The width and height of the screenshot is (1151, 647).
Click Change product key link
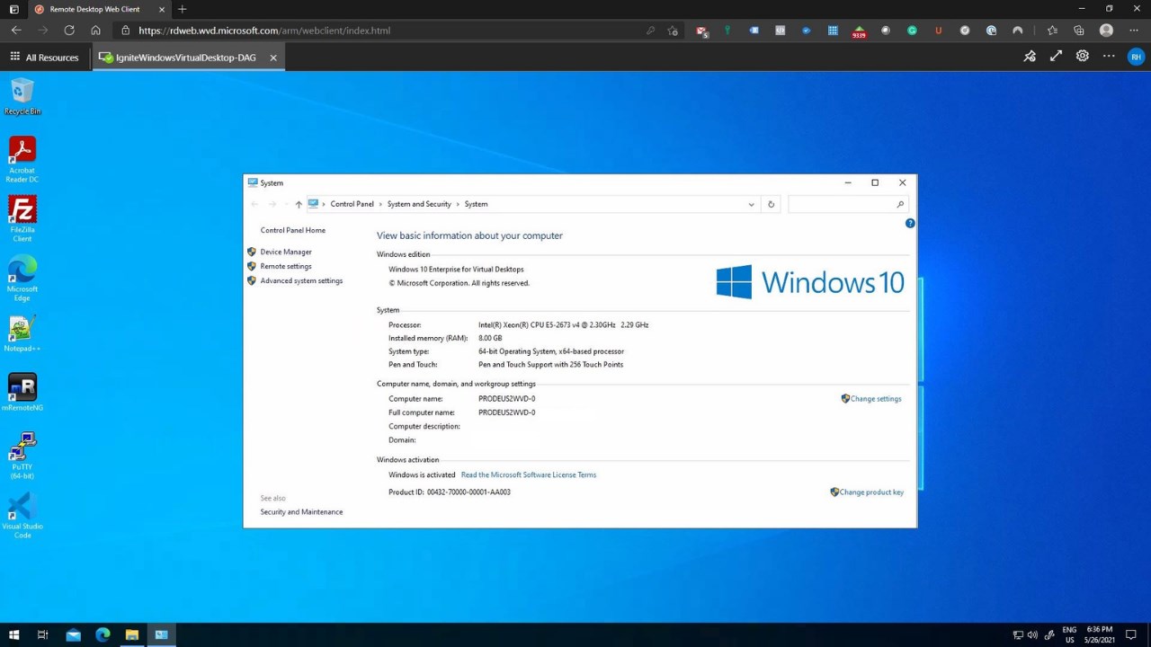[871, 492]
